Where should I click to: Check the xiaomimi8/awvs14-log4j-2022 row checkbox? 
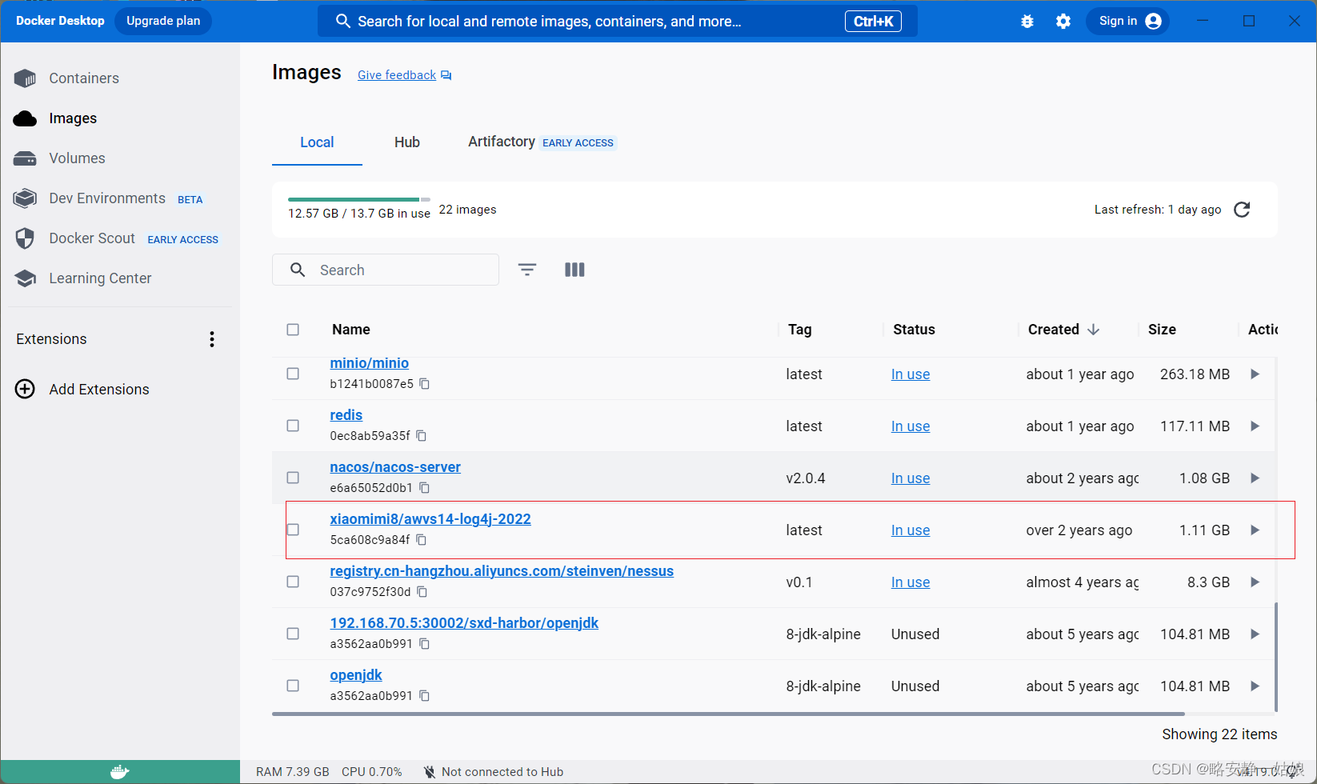tap(293, 530)
